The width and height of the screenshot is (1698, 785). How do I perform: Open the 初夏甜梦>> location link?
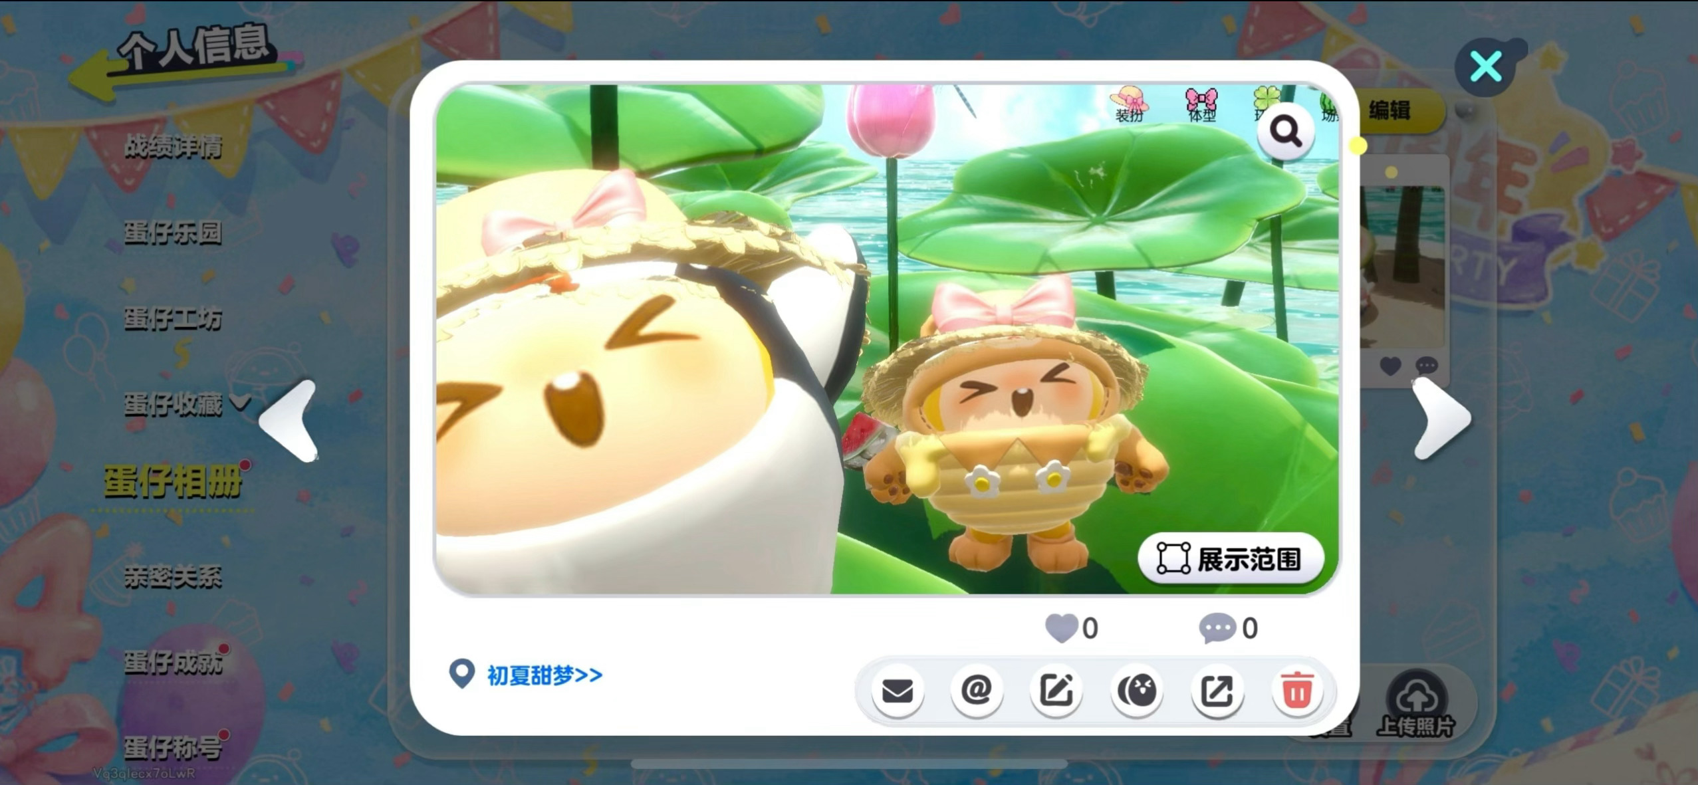point(545,675)
